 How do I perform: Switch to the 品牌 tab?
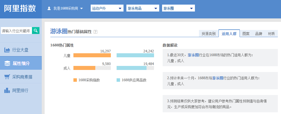pos(259,34)
